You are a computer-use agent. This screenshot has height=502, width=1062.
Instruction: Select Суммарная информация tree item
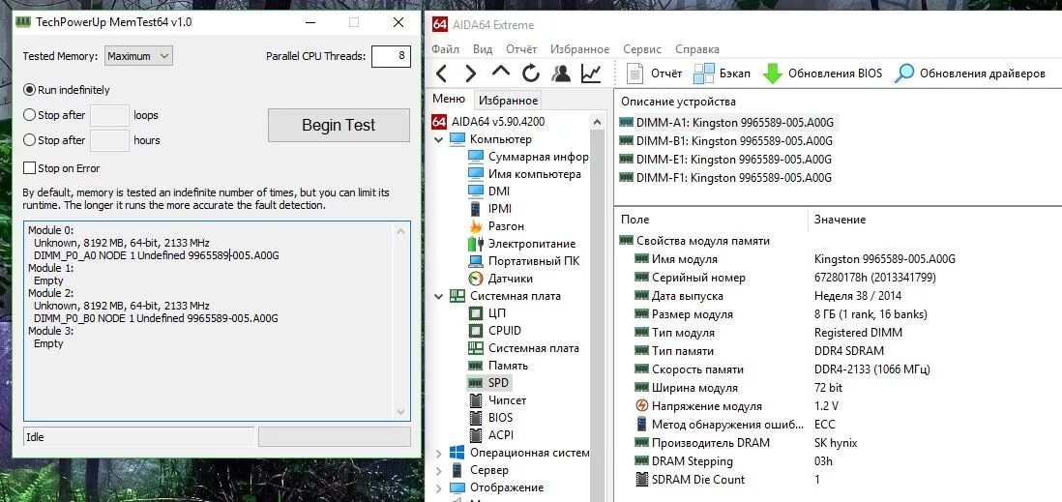[528, 157]
